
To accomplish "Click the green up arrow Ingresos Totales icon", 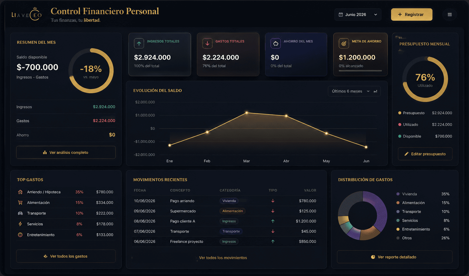I will (x=139, y=44).
